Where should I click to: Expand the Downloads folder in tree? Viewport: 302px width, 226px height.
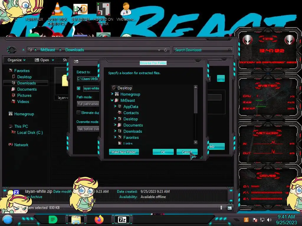115,131
